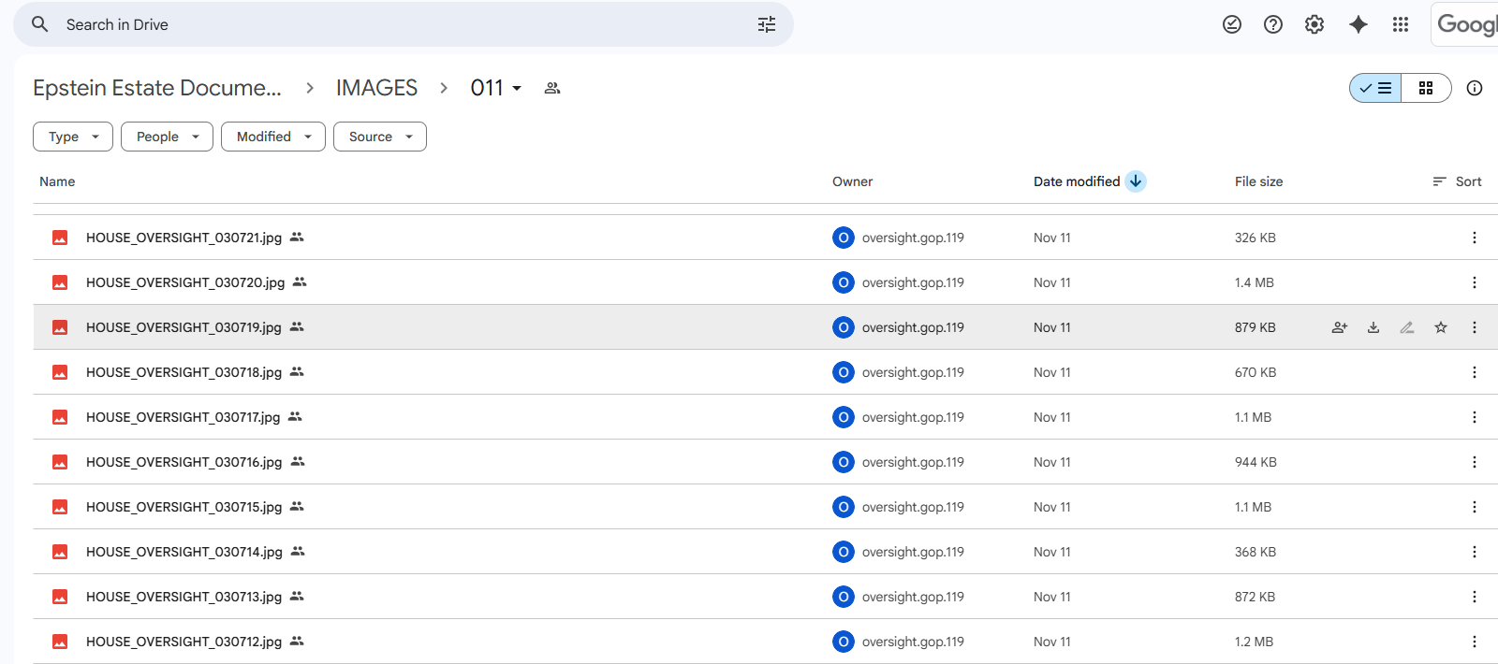Star the HOUSE_OVERSIGHT_030719.jpg file
Screen dimensions: 1498x664
pos(1441,327)
